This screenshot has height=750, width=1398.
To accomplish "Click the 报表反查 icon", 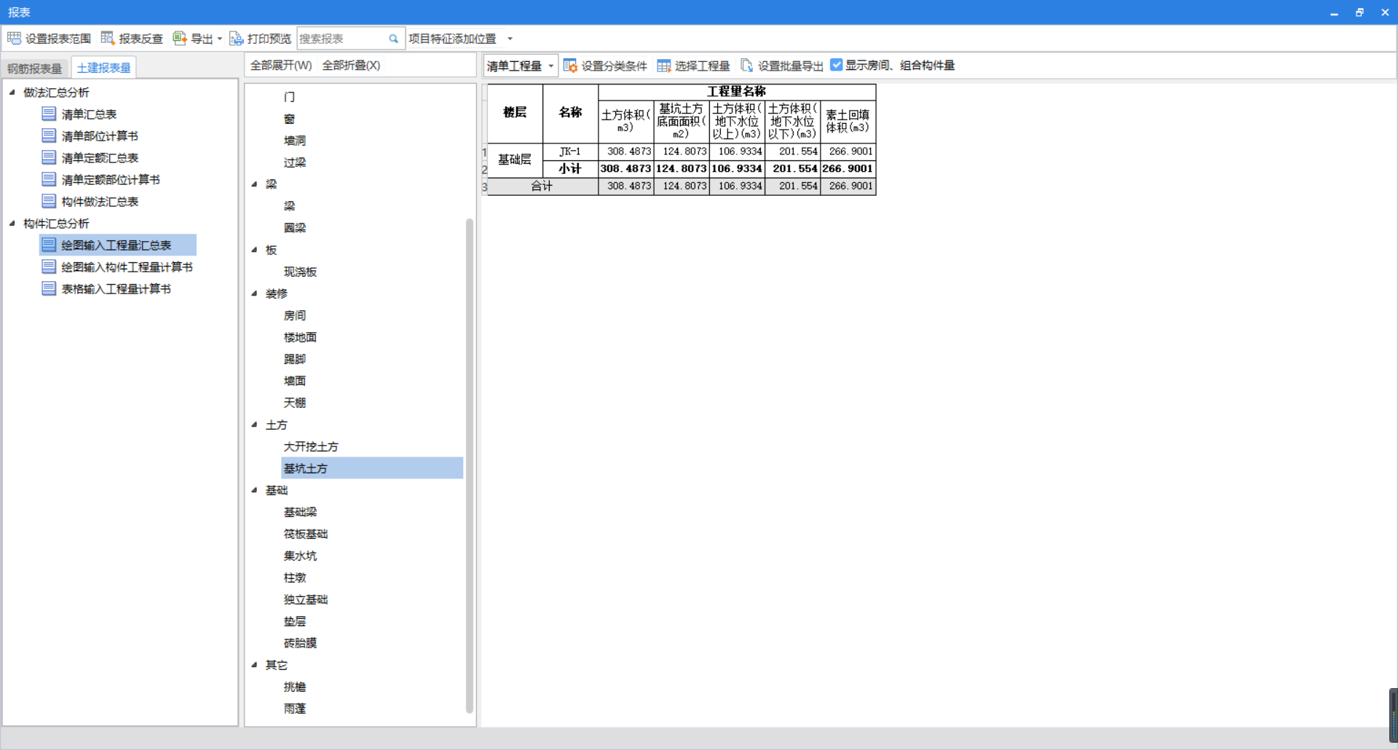I will pos(108,38).
